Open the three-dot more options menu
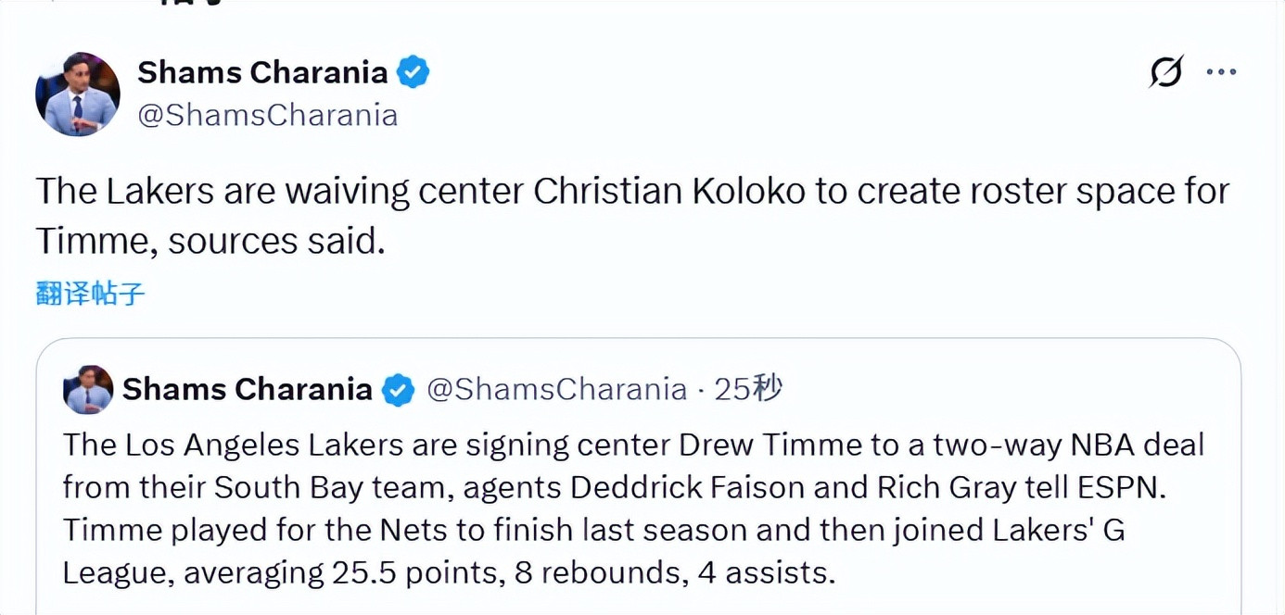Screen dimensions: 1285x615 pyautogui.click(x=1221, y=72)
